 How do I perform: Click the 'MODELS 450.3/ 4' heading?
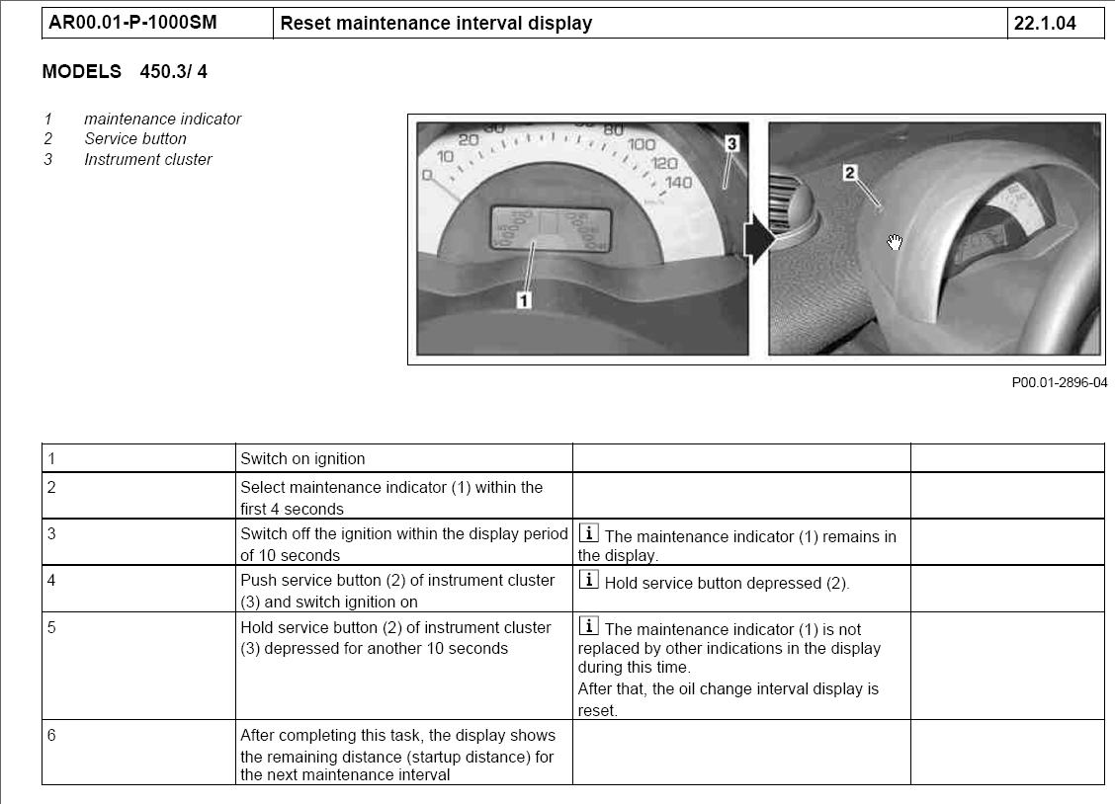(125, 72)
